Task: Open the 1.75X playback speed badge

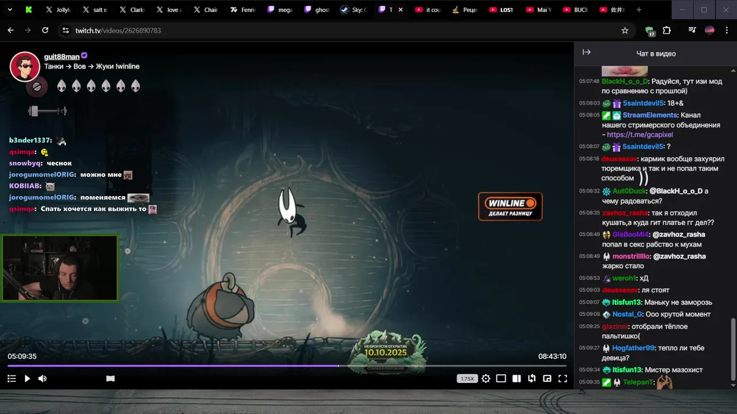Action: pyautogui.click(x=468, y=379)
